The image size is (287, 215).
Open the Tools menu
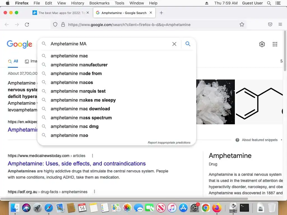(119, 3)
